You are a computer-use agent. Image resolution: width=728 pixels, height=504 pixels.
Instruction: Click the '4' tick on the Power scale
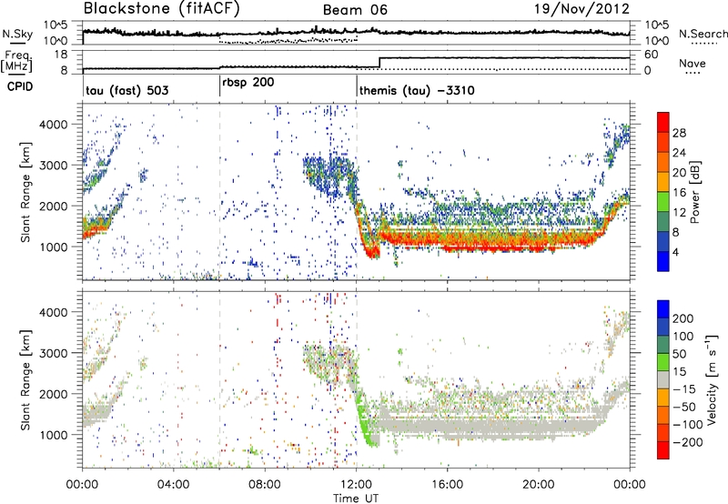point(675,252)
